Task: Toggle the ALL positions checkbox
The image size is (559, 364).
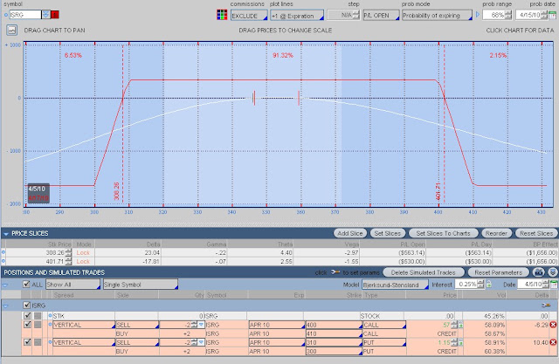Action: coord(26,285)
